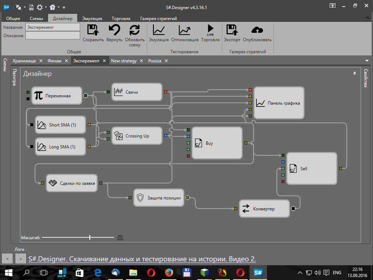Open Windows Start menu

tap(9, 273)
